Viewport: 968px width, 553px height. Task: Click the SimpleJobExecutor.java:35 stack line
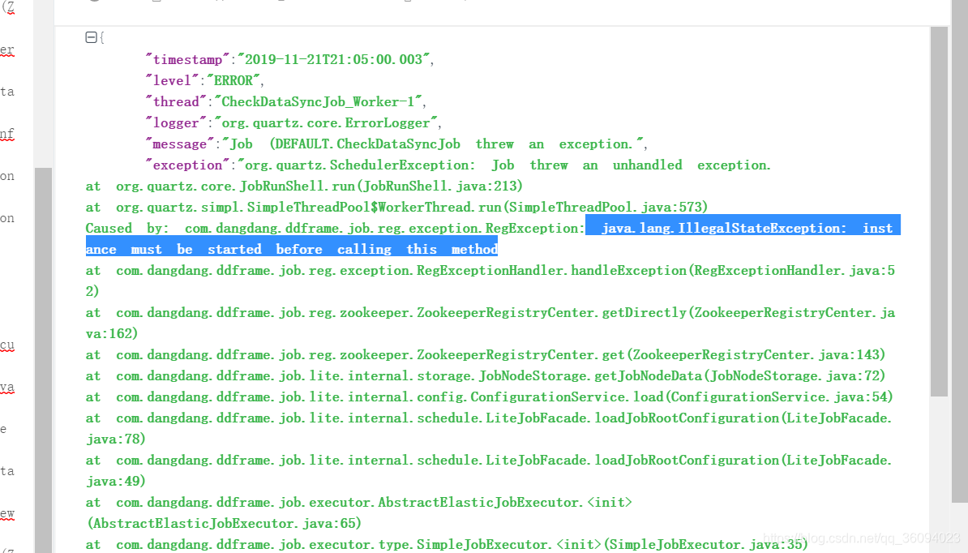(x=447, y=544)
